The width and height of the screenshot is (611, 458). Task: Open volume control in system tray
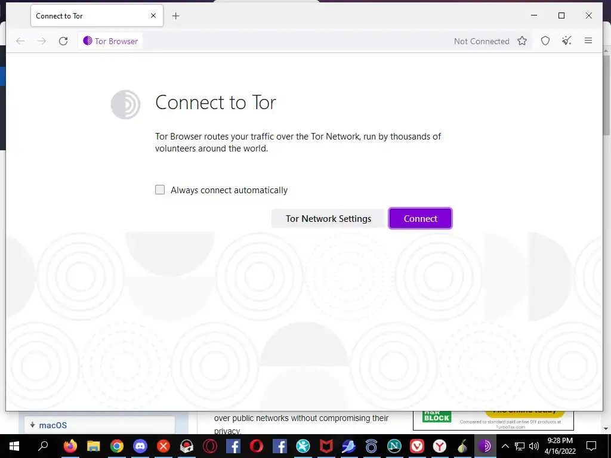pos(534,446)
